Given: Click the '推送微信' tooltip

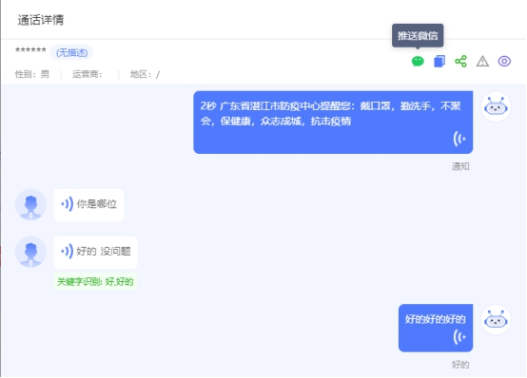Looking at the screenshot, I should [418, 35].
